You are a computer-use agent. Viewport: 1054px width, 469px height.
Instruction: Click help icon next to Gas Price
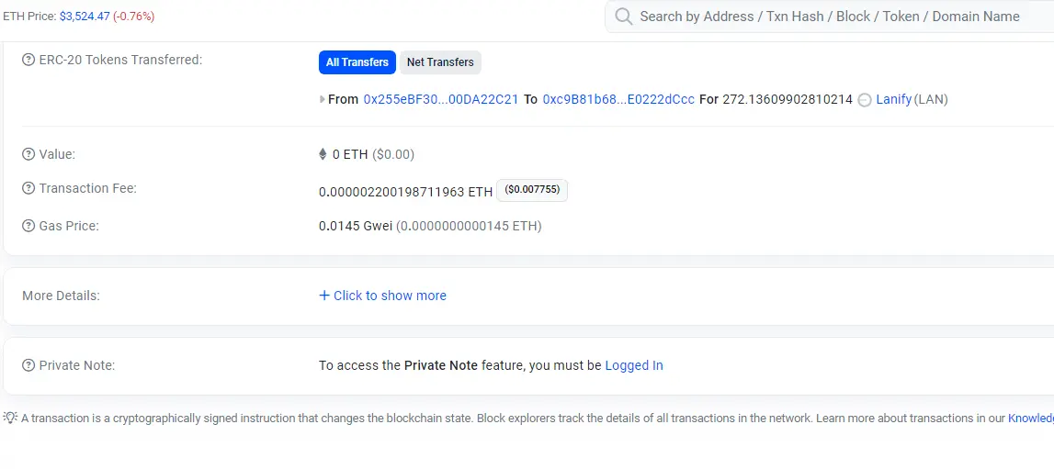28,226
